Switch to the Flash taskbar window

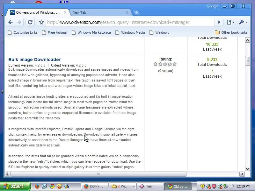point(150,186)
